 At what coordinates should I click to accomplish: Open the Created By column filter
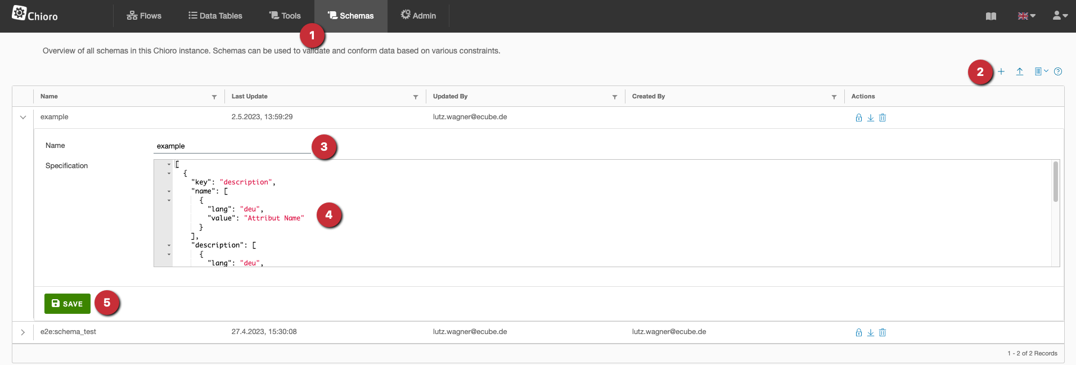click(834, 97)
